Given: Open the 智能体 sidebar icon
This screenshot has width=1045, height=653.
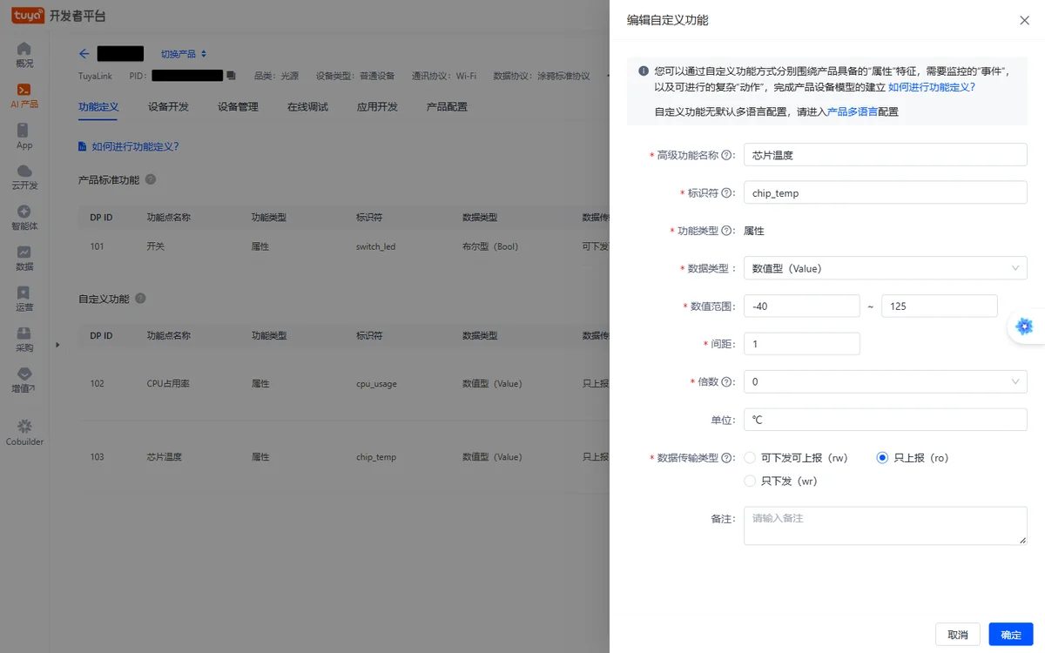Looking at the screenshot, I should [x=24, y=211].
